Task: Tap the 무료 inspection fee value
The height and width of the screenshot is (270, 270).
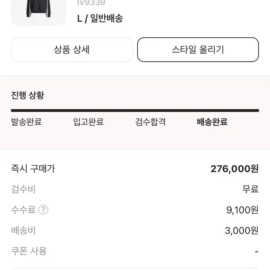Action: point(250,189)
